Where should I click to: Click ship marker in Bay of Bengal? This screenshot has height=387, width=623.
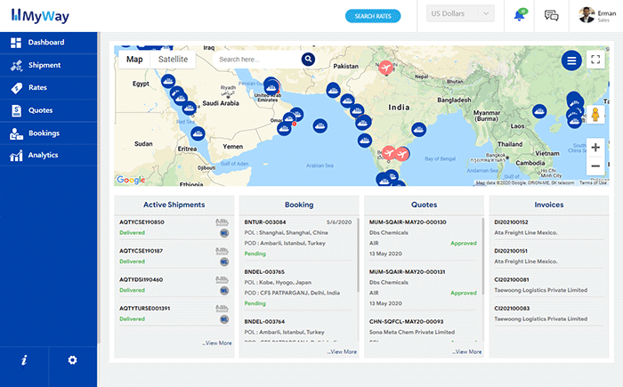click(418, 129)
